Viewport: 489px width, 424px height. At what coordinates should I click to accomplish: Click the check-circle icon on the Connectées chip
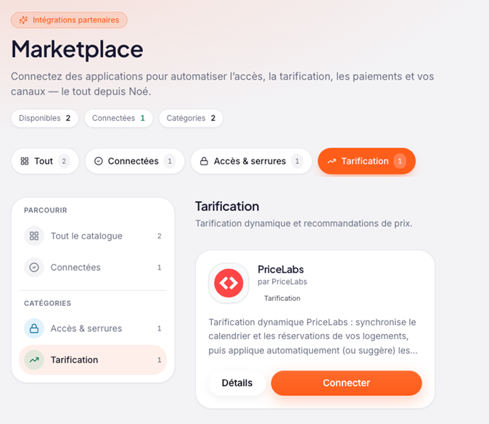click(99, 161)
